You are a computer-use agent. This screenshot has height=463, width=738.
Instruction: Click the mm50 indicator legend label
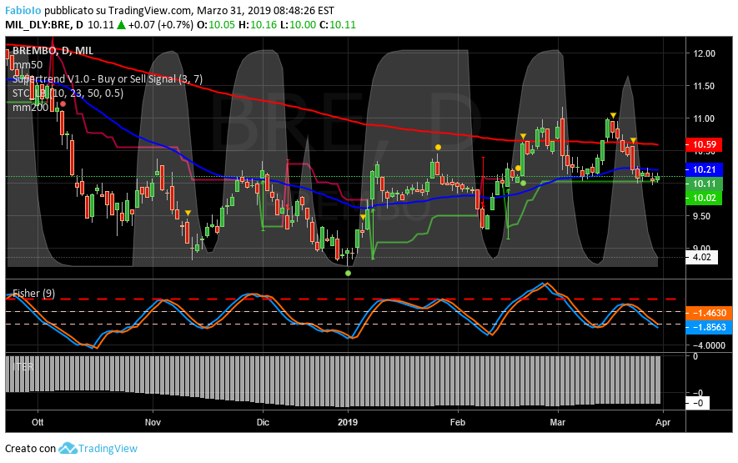click(x=28, y=65)
